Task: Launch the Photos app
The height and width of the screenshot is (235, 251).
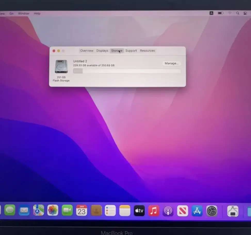Action: [53, 210]
